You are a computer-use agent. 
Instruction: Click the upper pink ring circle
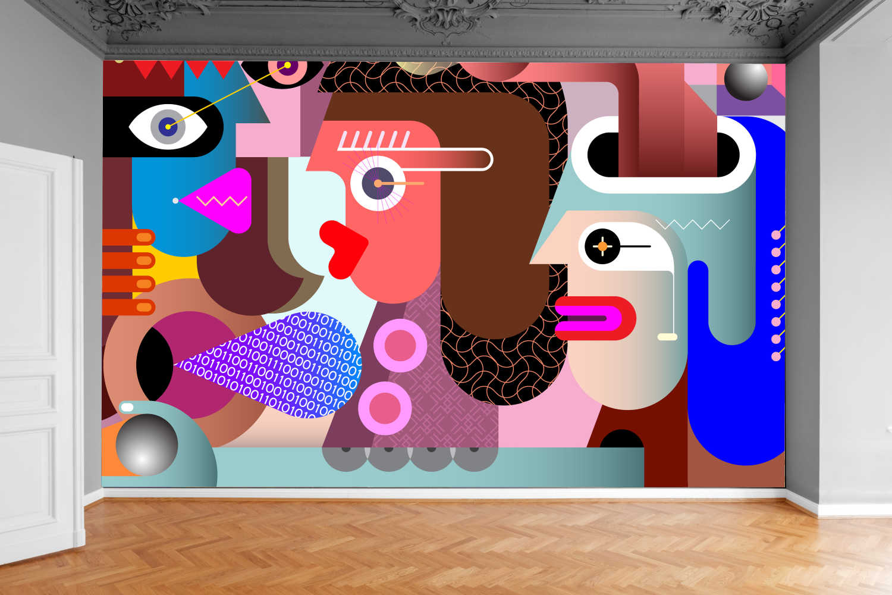coord(400,346)
